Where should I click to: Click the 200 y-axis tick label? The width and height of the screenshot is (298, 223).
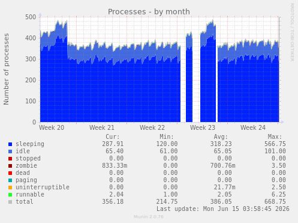tap(31, 80)
